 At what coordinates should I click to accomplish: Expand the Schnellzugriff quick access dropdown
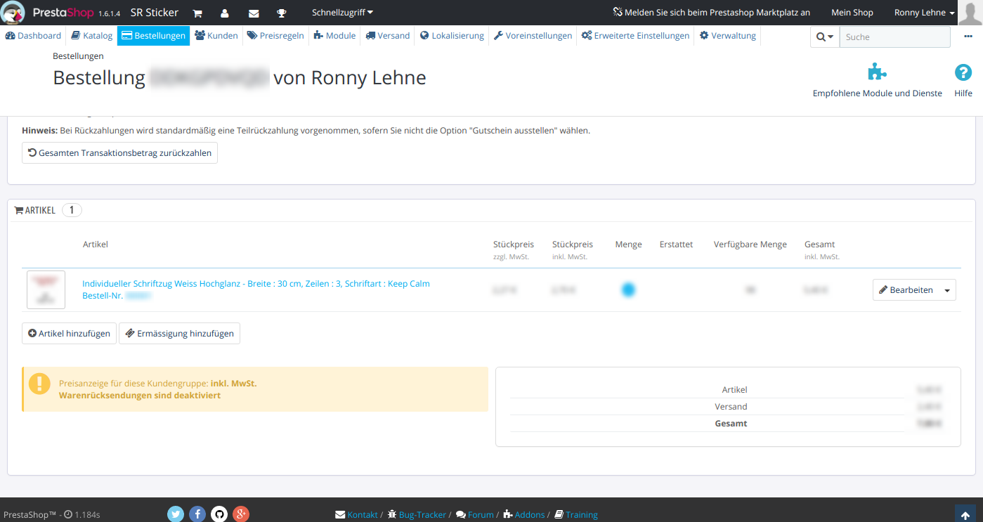coord(342,13)
